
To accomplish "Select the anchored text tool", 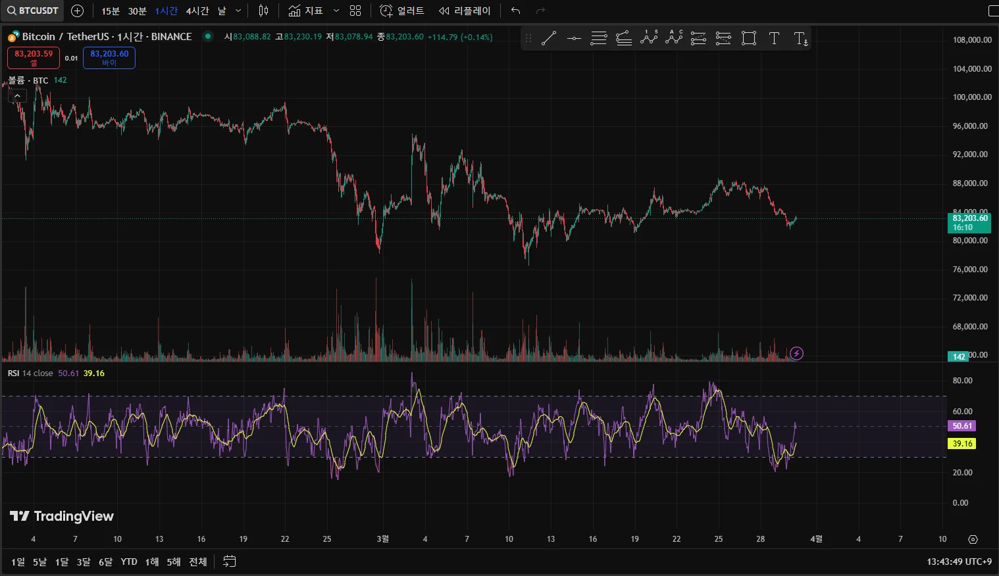I will point(800,38).
